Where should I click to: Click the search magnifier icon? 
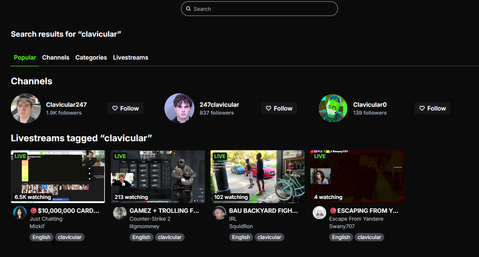pyautogui.click(x=188, y=9)
